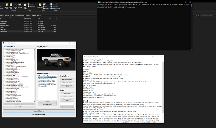Viewport: 216px width, 128px height.
Task: Click the Rename icon in Explorer ribbon
Action: [x=20, y=5]
